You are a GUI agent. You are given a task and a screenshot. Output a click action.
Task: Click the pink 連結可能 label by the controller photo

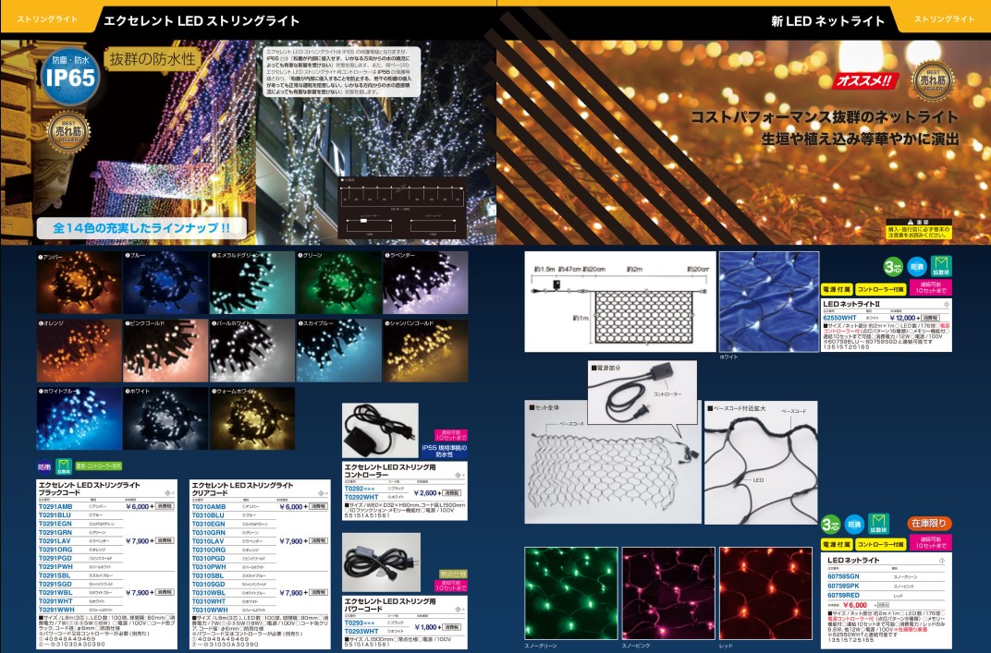pyautogui.click(x=450, y=435)
